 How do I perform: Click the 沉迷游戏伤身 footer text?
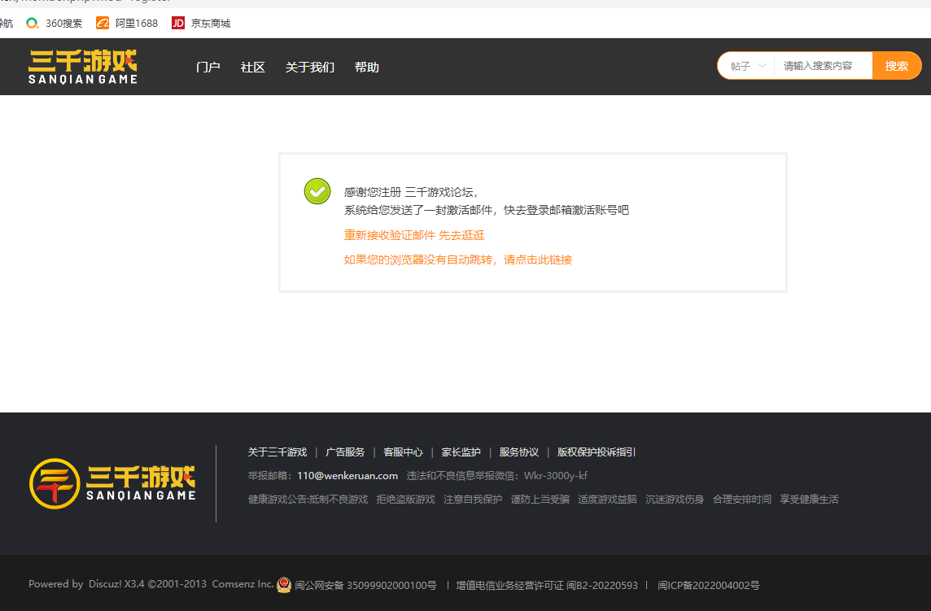pyautogui.click(x=675, y=500)
